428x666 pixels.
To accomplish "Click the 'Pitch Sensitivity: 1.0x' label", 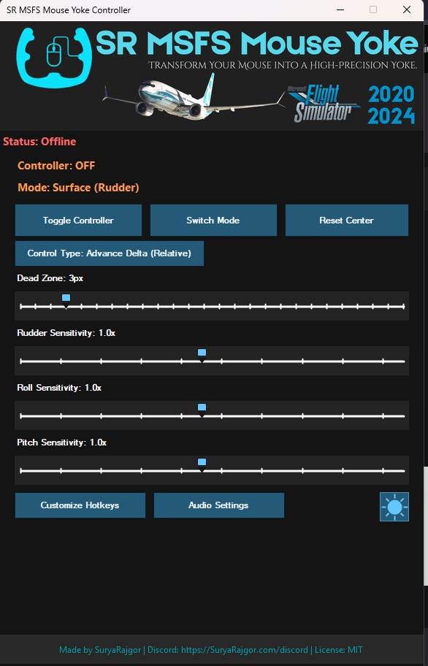I will 61,442.
